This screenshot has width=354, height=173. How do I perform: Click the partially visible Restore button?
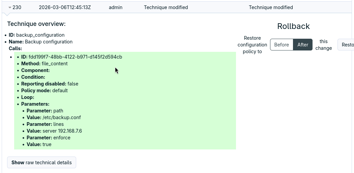[347, 45]
